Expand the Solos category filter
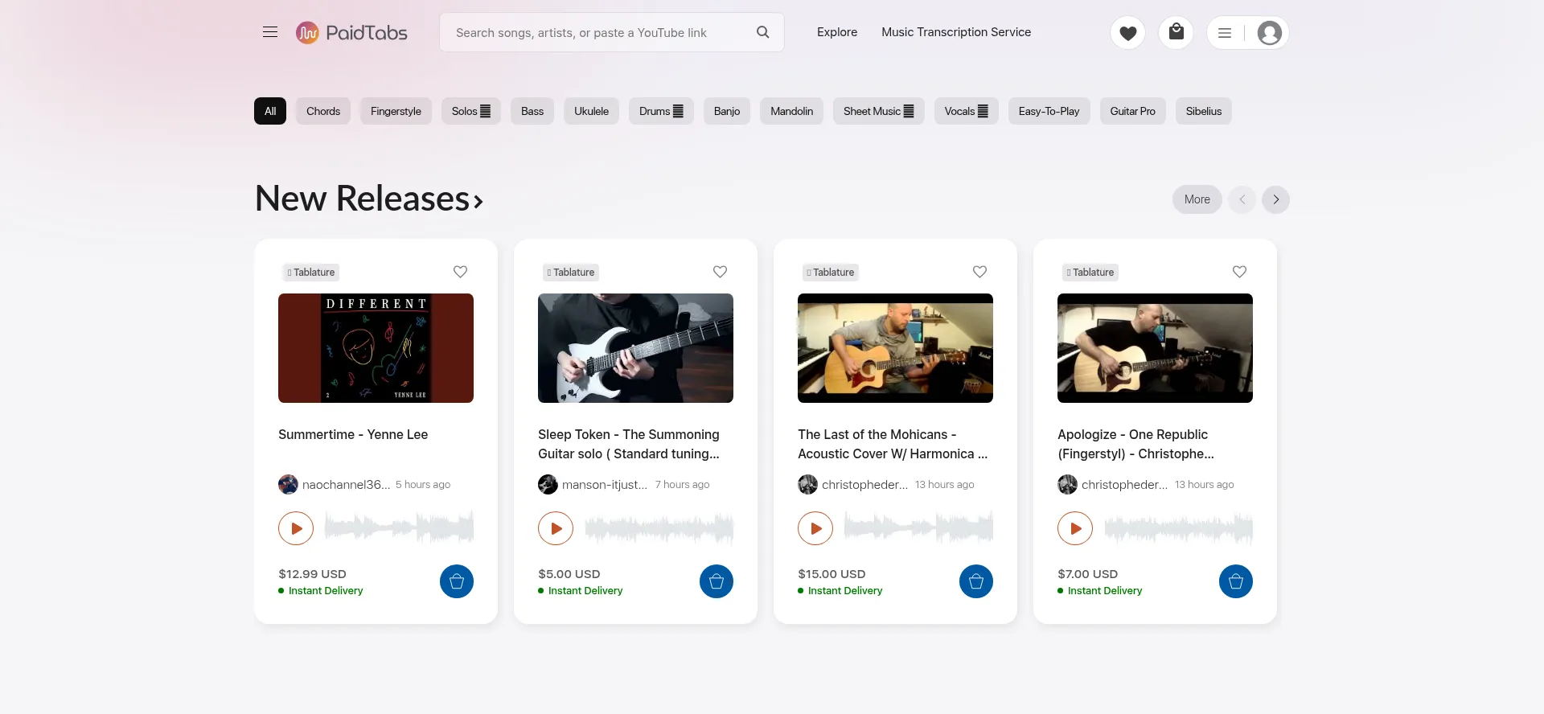Viewport: 1544px width, 714px height. click(470, 111)
